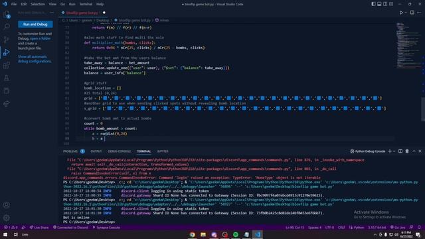425x239 pixels.
Task: Click the Split Terminal icon
Action: [x=400, y=151]
